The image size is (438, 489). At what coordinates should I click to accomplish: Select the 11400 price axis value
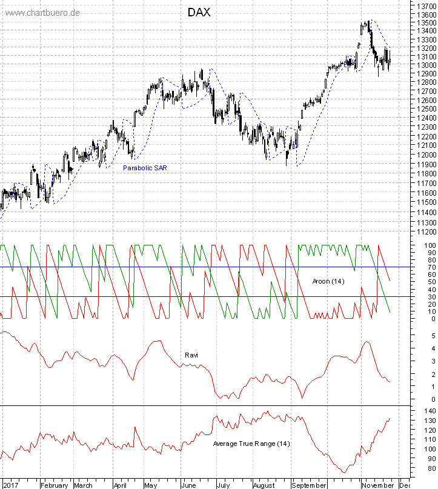tap(426, 212)
